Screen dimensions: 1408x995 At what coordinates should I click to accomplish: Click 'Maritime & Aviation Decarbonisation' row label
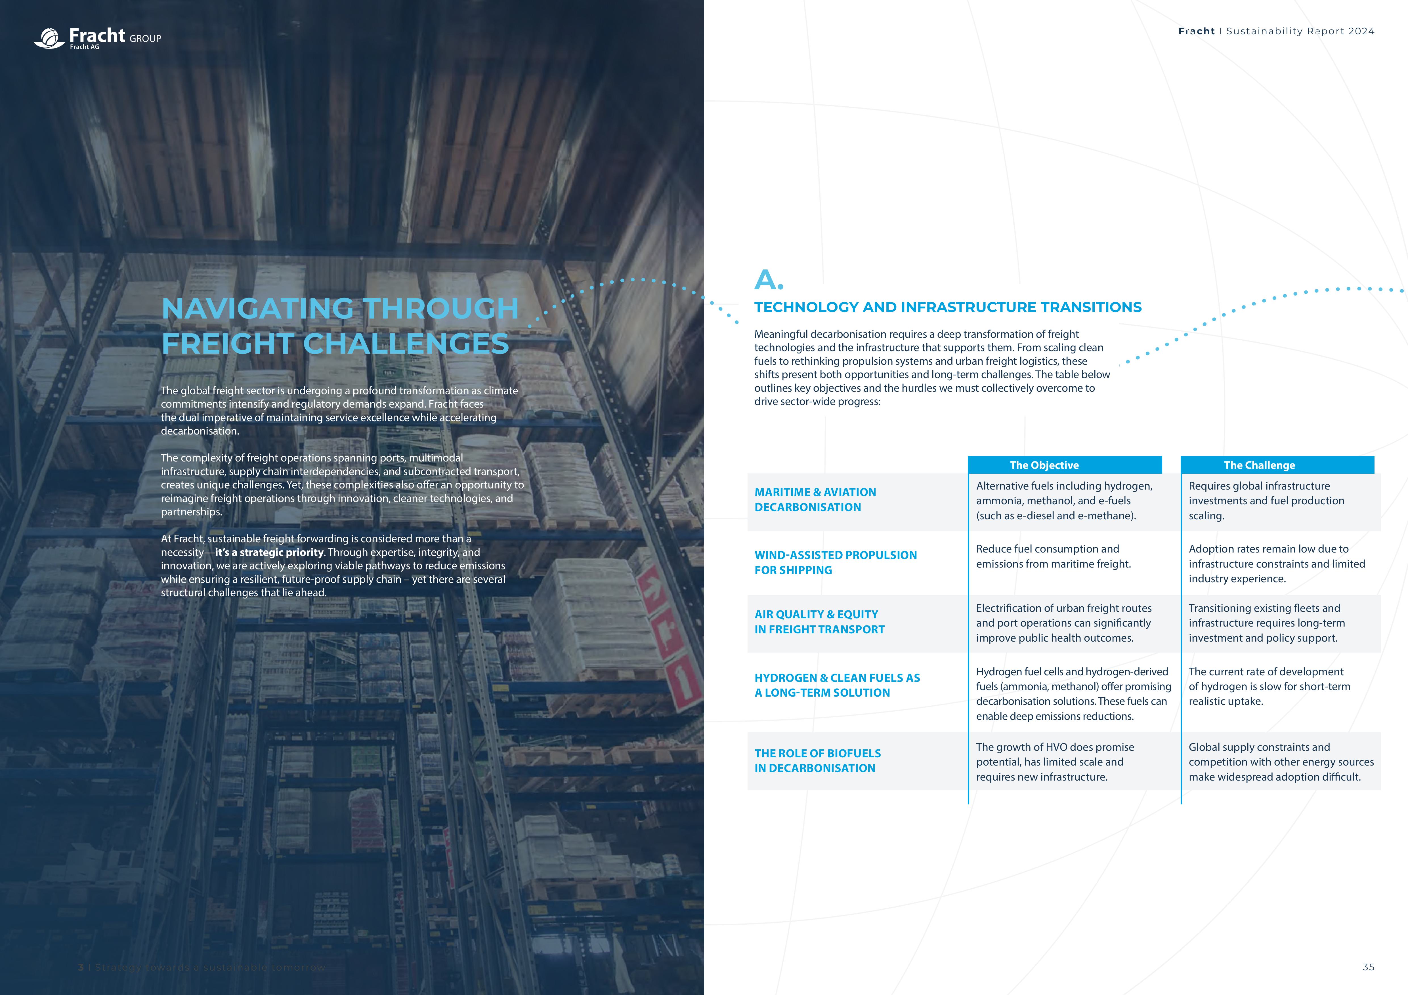pos(815,499)
